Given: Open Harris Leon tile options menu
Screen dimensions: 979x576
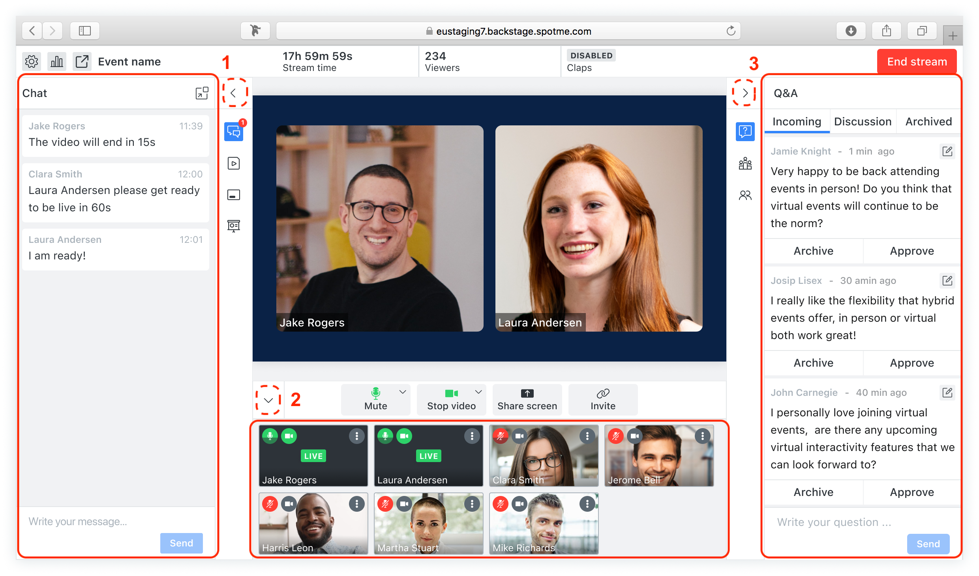Looking at the screenshot, I should 357,504.
